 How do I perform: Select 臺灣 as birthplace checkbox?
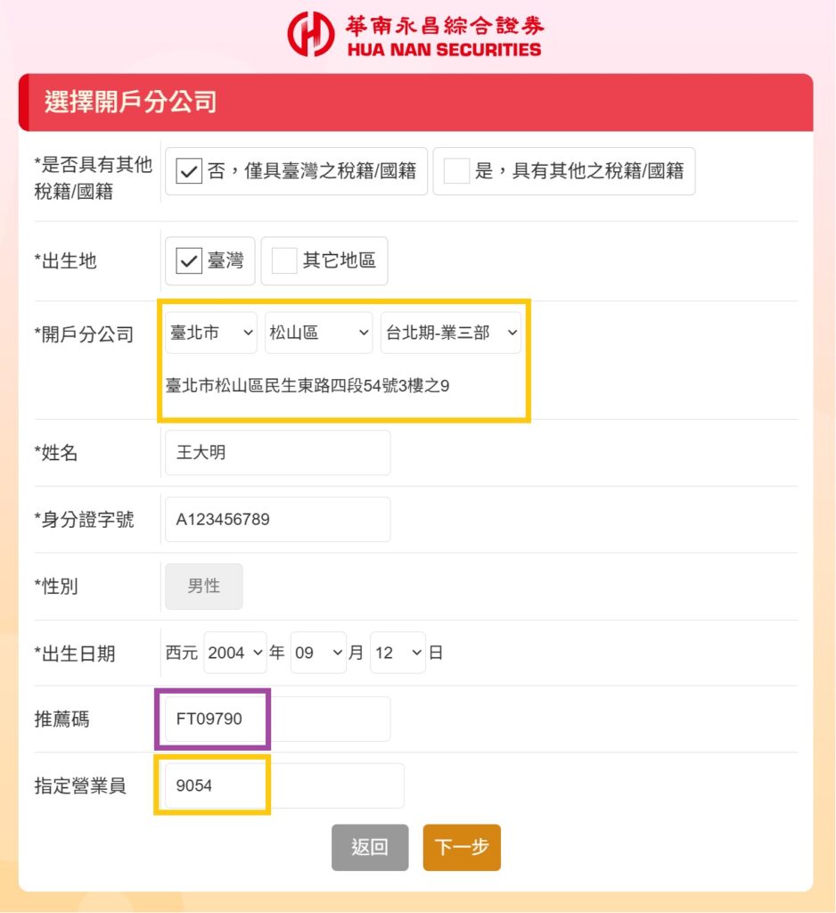pyautogui.click(x=189, y=260)
